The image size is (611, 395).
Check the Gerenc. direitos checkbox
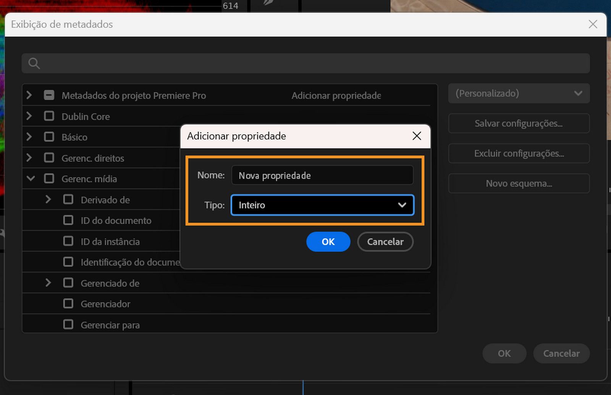point(49,158)
